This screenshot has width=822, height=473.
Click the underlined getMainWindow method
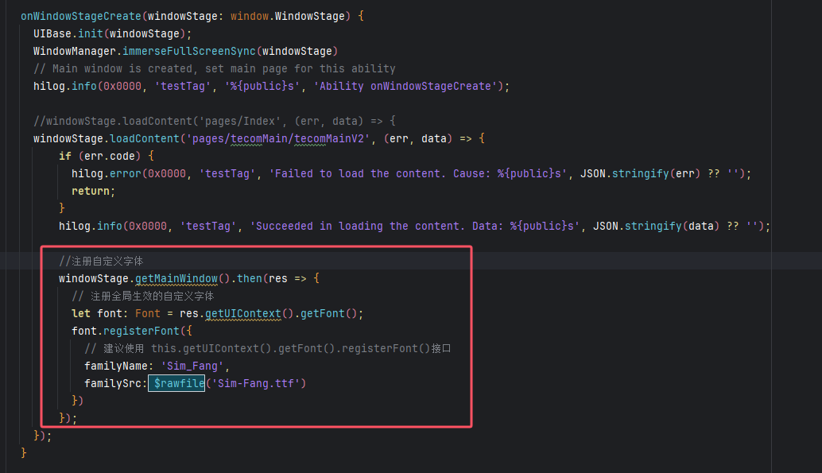click(176, 278)
